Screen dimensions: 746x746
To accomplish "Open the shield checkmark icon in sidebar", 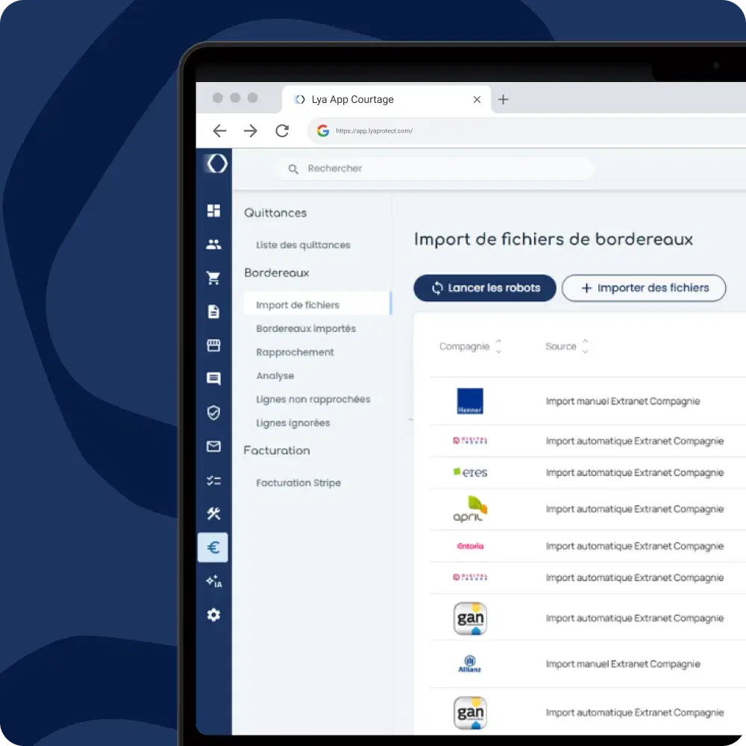I will (213, 413).
